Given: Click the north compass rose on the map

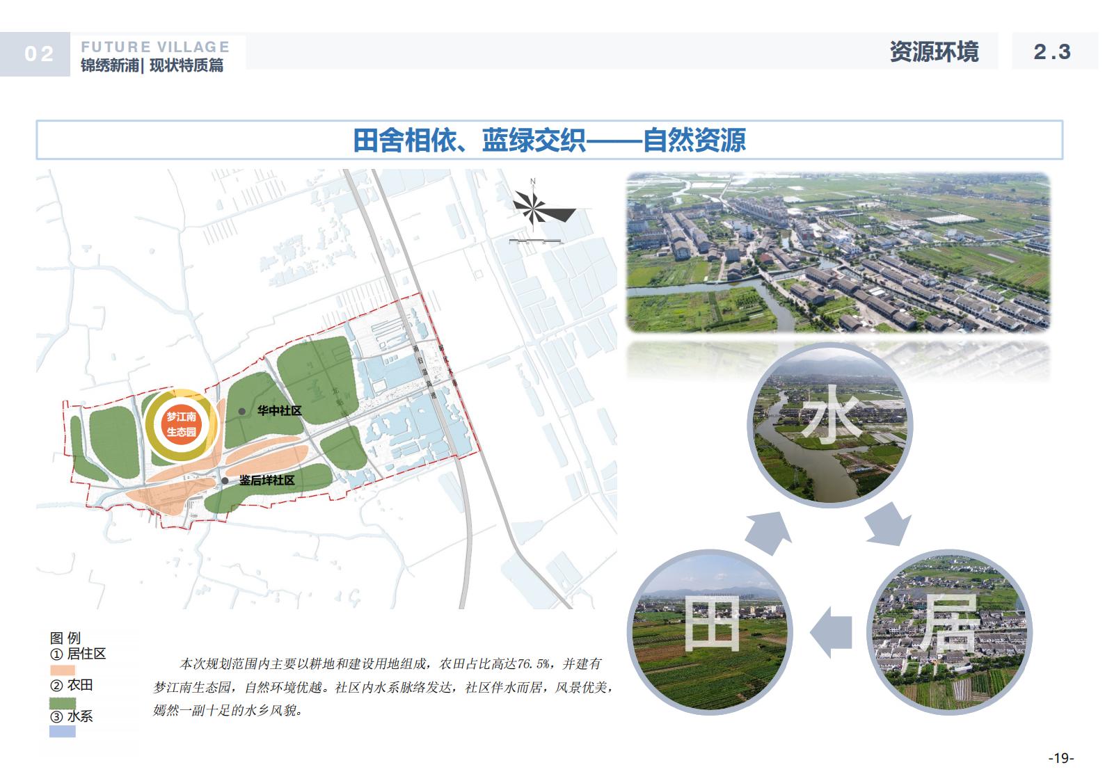Looking at the screenshot, I should tap(544, 205).
